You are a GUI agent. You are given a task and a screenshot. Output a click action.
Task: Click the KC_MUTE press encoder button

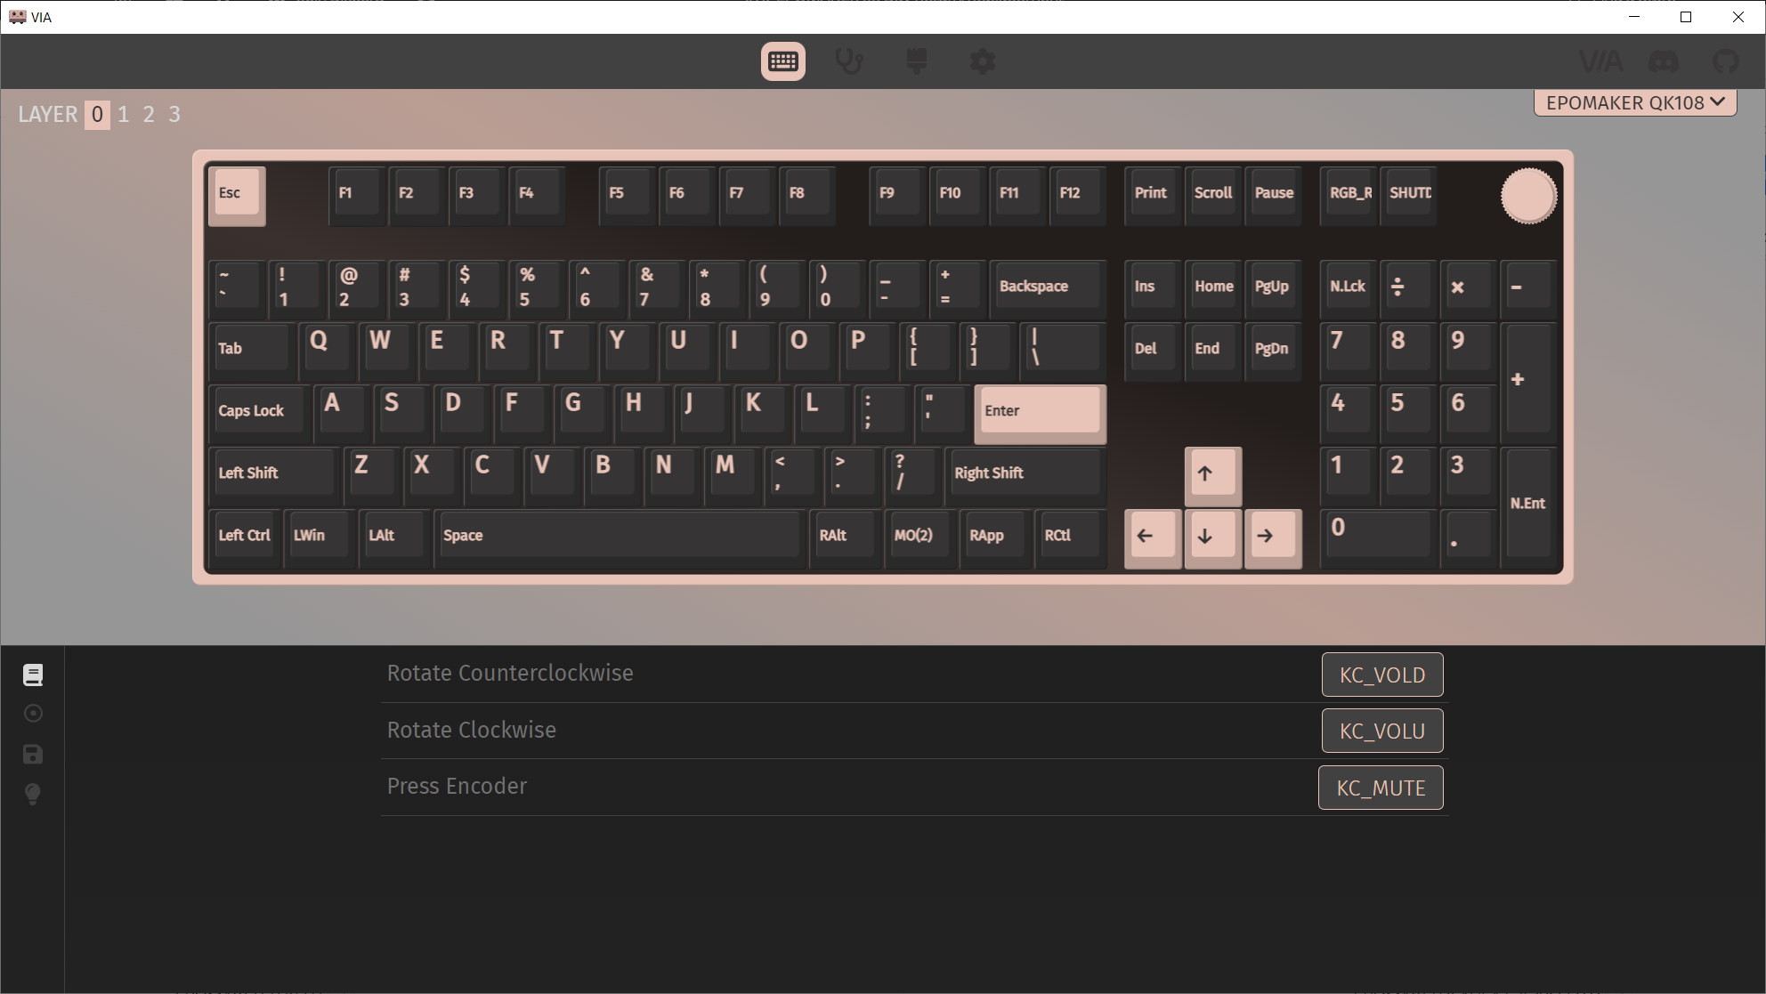[x=1381, y=788]
